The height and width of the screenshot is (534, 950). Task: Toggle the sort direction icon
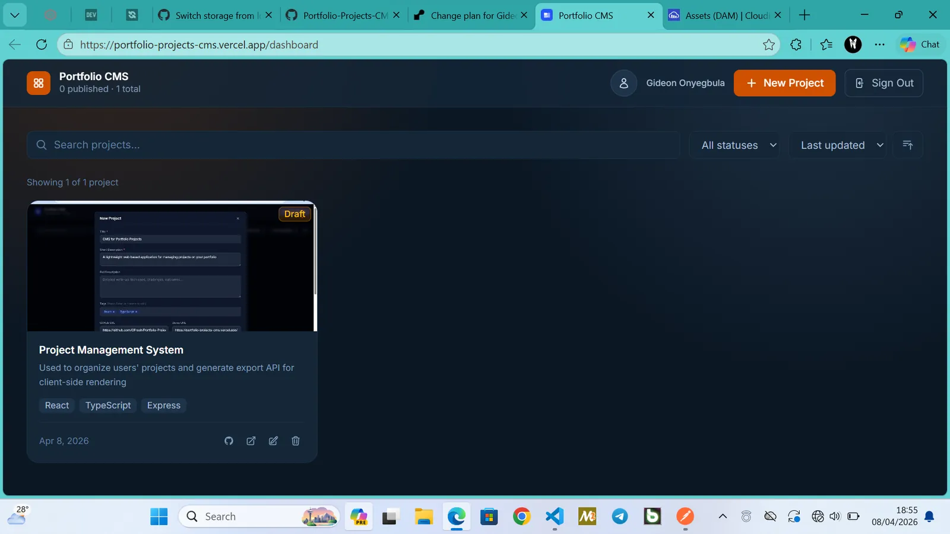point(908,145)
